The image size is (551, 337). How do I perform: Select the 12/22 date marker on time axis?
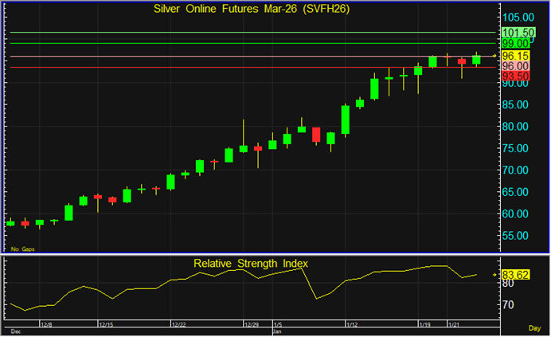click(178, 325)
